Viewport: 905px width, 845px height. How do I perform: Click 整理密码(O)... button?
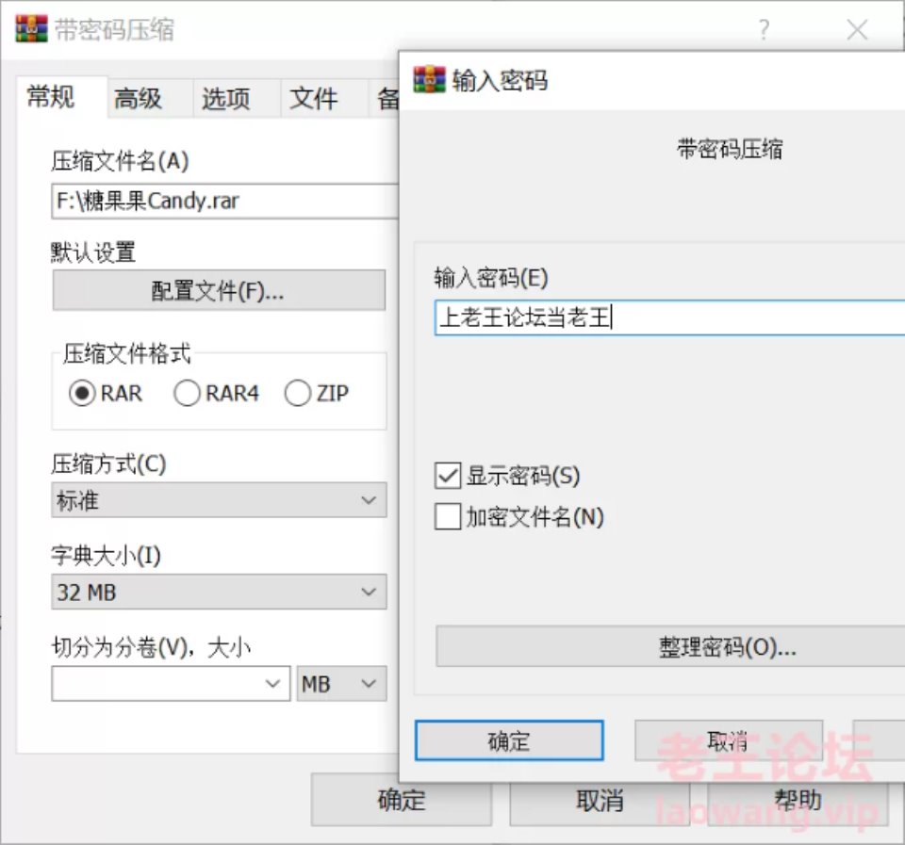coord(670,646)
